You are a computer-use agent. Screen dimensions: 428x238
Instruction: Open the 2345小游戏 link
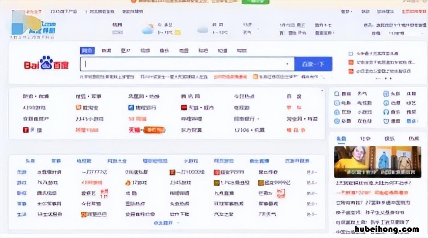(90, 119)
